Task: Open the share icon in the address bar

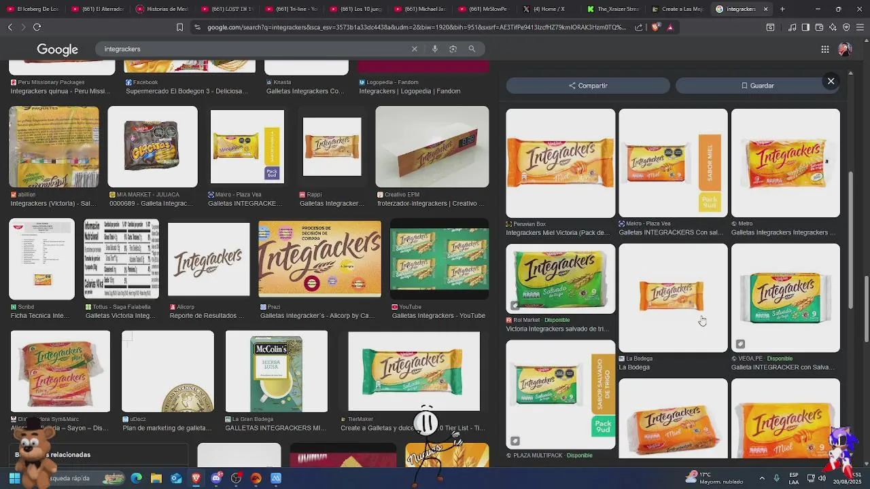Action: click(639, 27)
